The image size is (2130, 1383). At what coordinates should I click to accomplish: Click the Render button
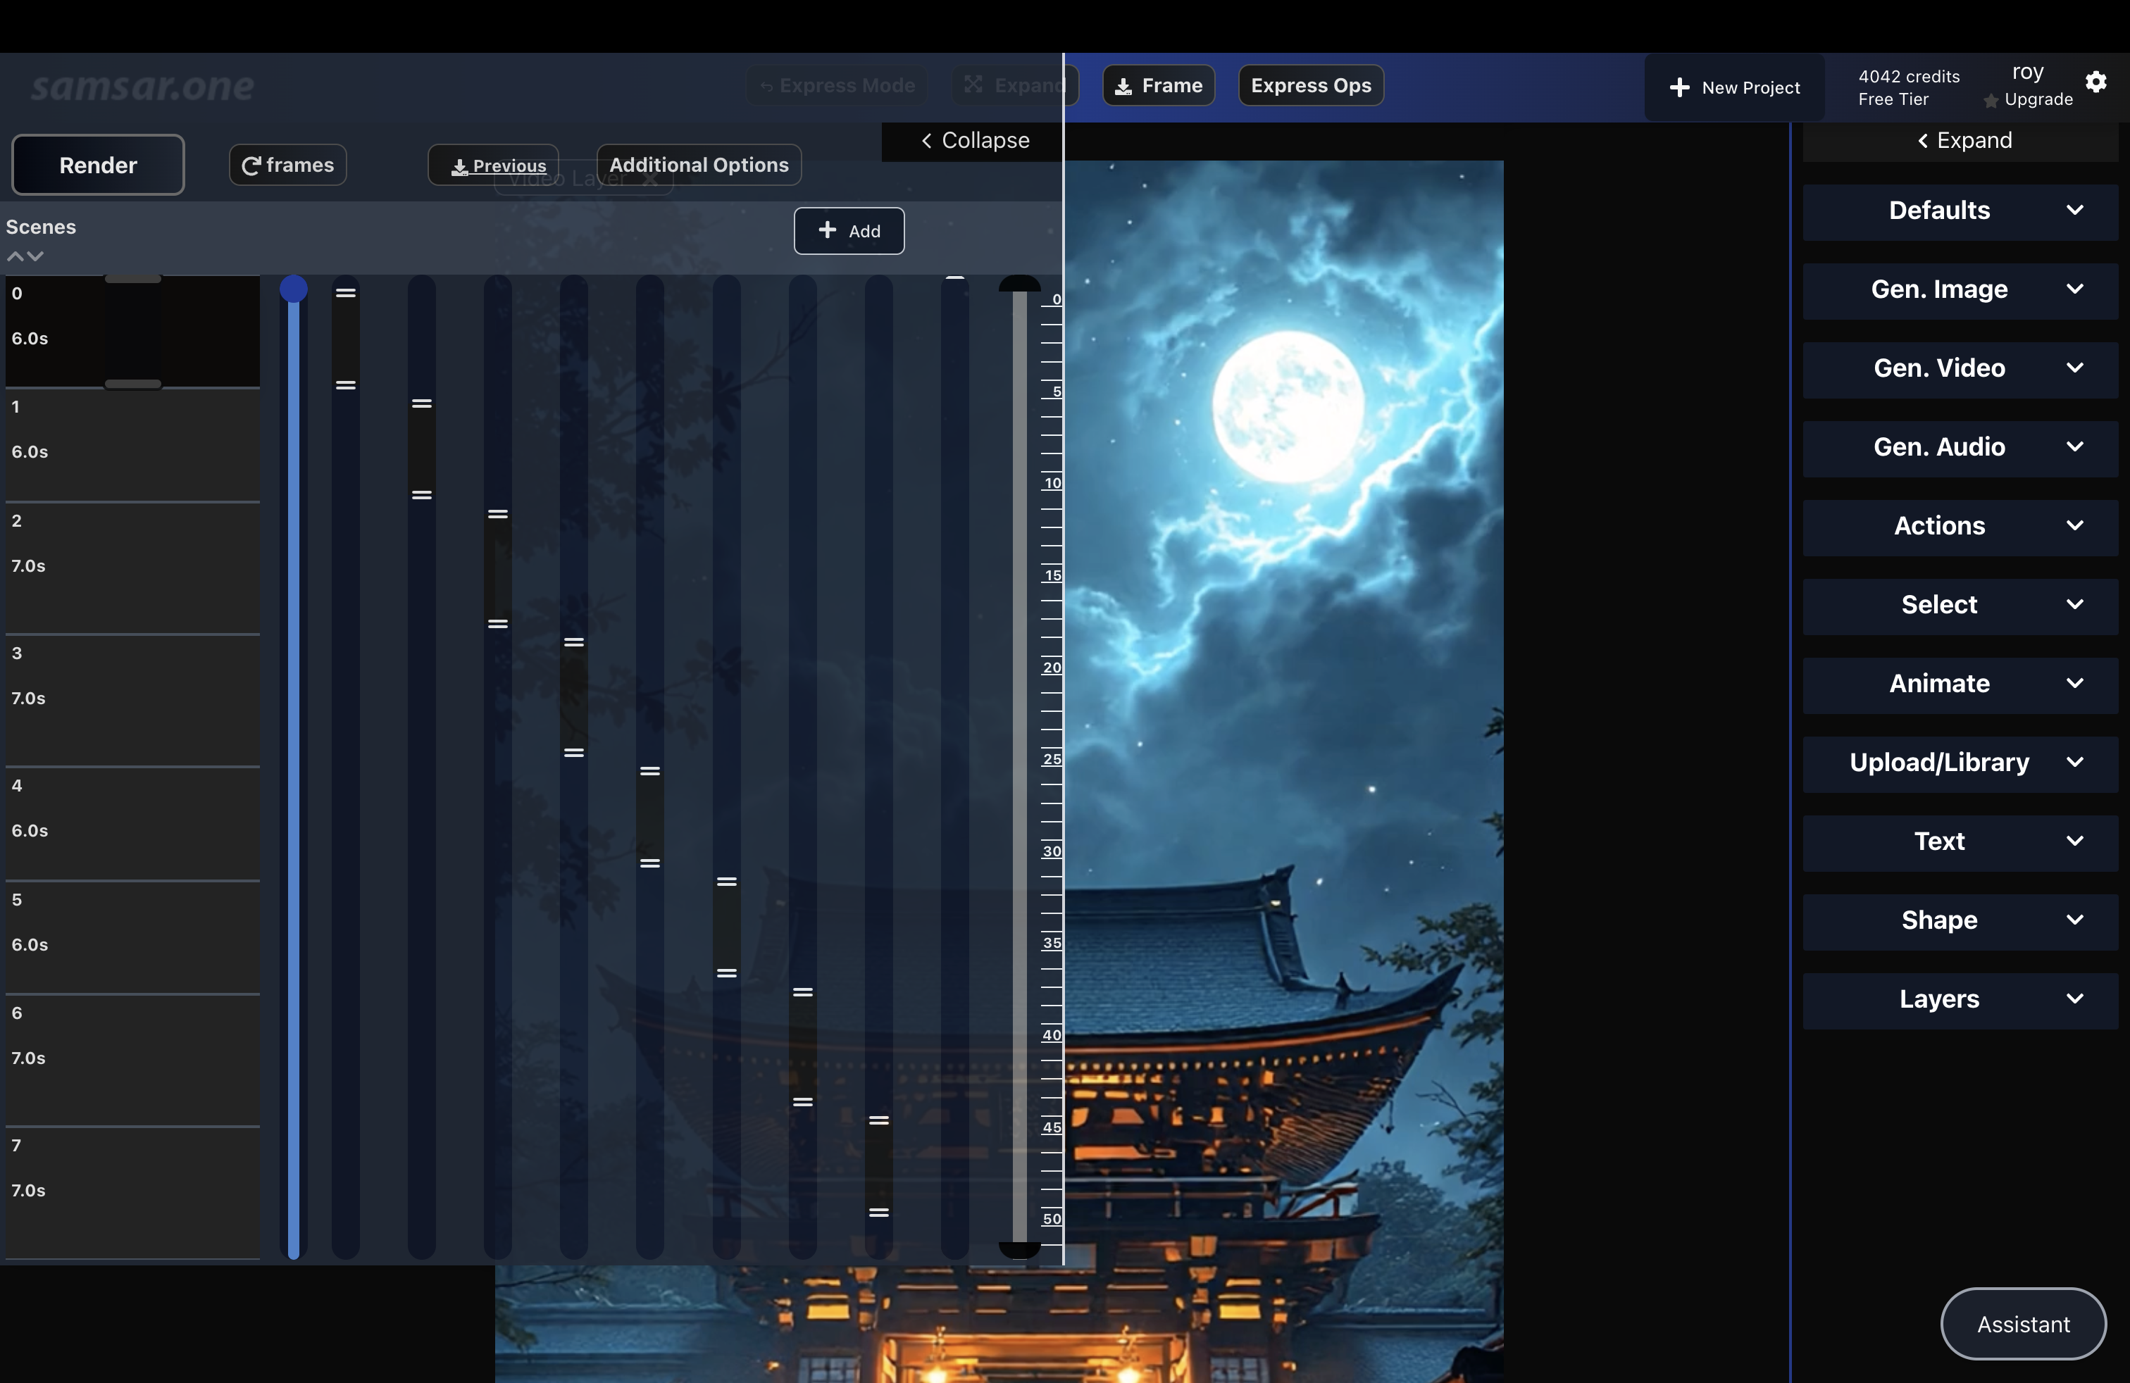click(97, 165)
